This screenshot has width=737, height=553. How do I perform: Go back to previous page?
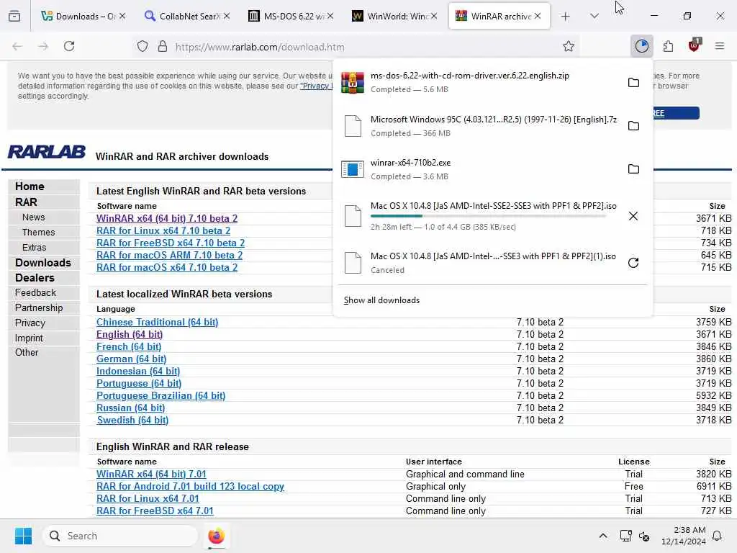[17, 46]
